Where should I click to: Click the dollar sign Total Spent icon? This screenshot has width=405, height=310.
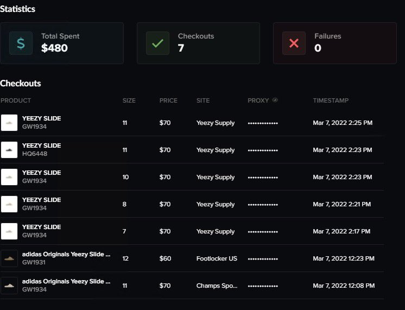[21, 43]
